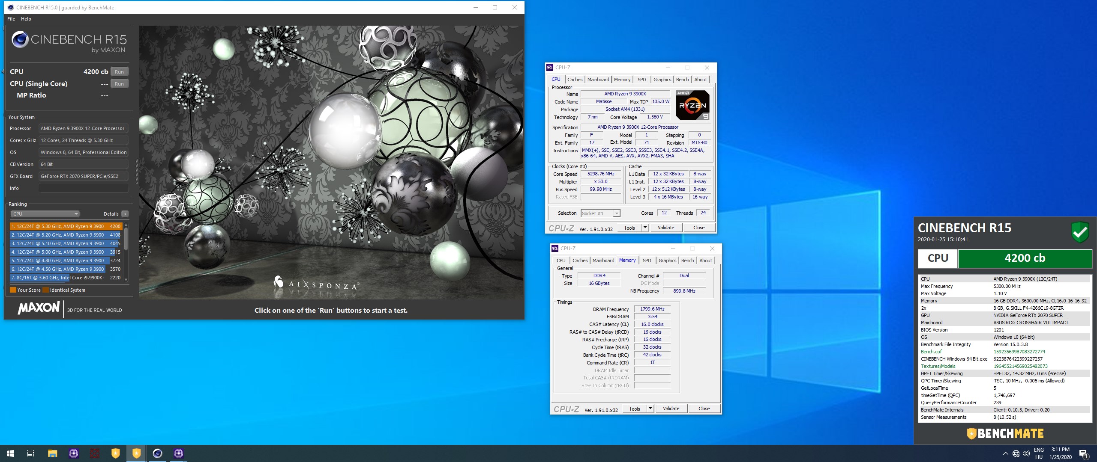Image resolution: width=1097 pixels, height=462 pixels.
Task: Select the 5.30 GHz Ryzen 9 3900 ranking entry
Action: click(x=66, y=226)
